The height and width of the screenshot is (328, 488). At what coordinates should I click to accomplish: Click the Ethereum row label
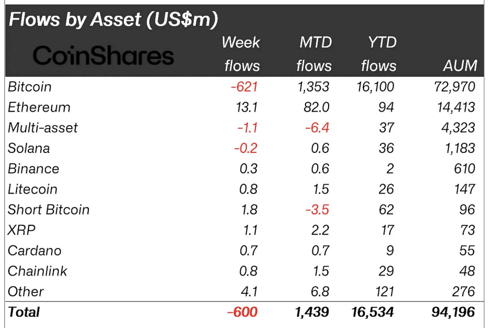pos(39,107)
